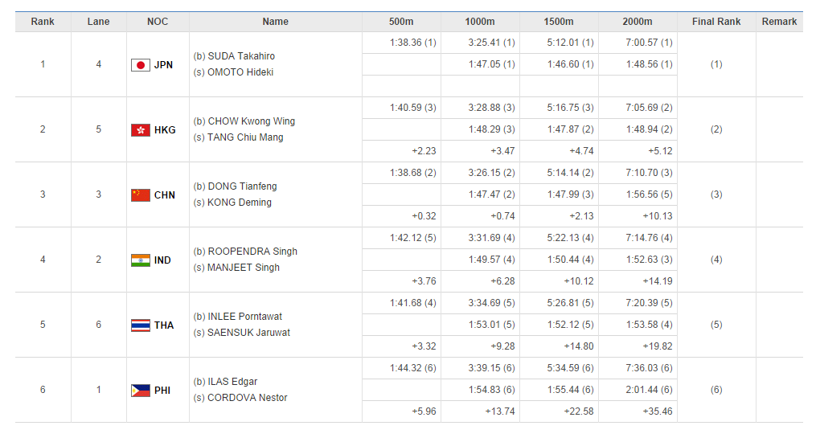Click the China flag icon

click(140, 195)
